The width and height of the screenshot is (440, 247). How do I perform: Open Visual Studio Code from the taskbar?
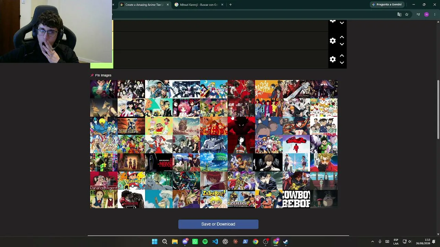(x=215, y=242)
